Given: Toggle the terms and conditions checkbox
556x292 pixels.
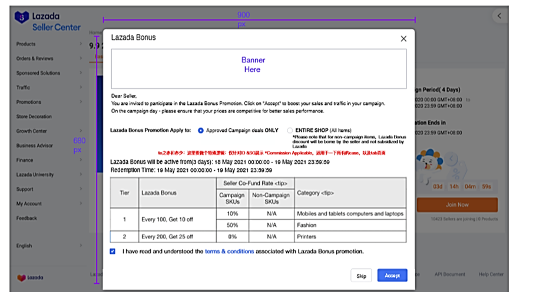Looking at the screenshot, I should pyautogui.click(x=112, y=251).
